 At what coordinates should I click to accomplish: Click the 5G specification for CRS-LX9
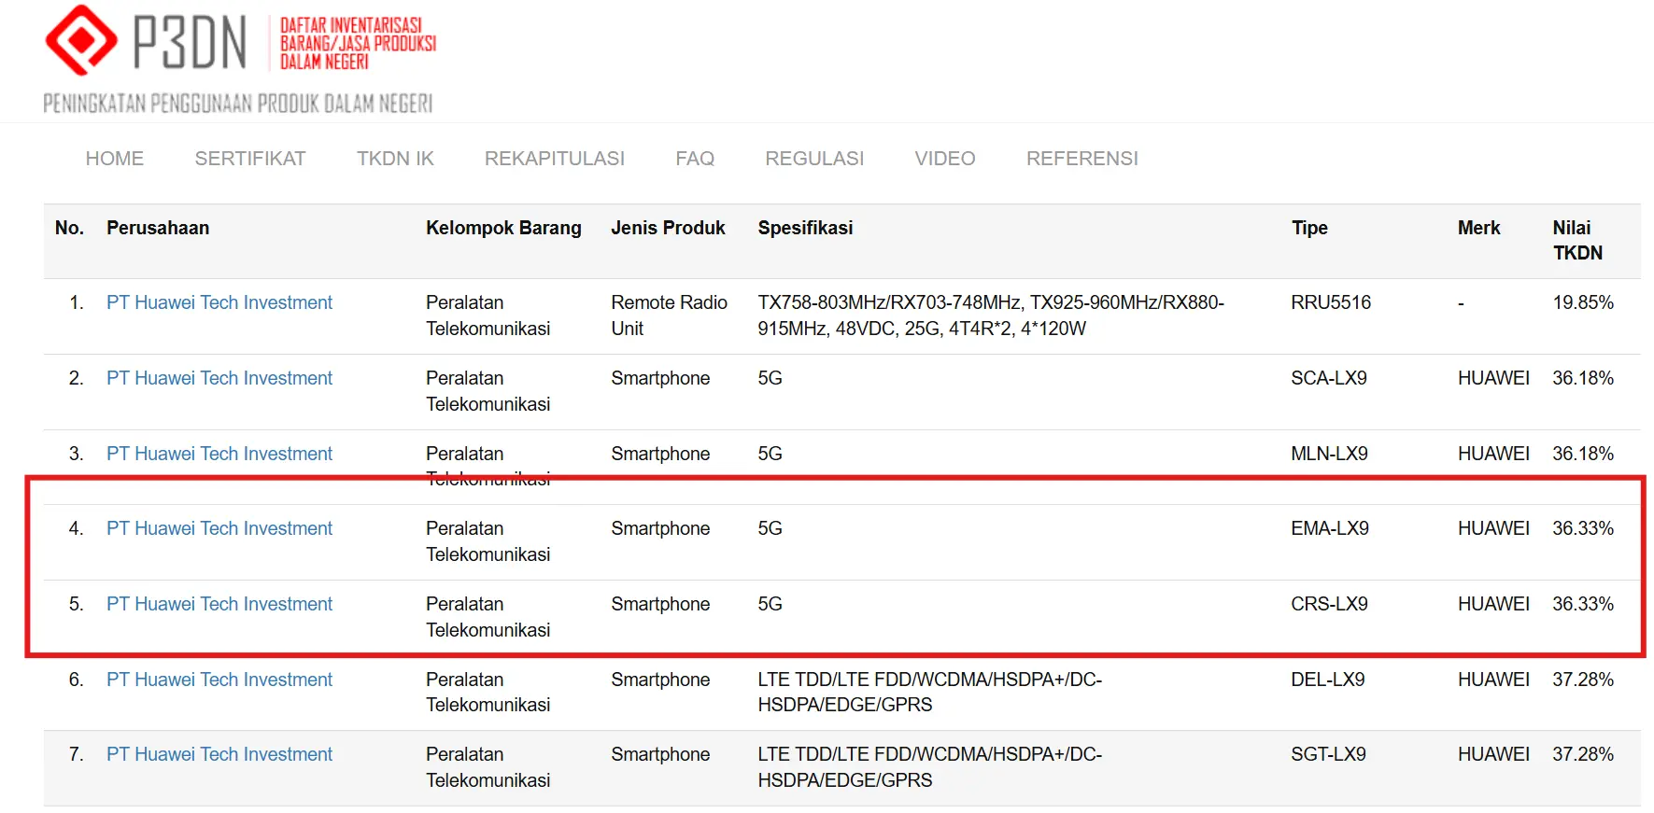pos(770,604)
